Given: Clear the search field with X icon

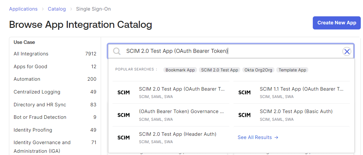Looking at the screenshot, I should pos(347,52).
